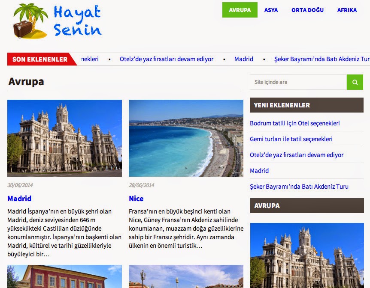Open the Asya menu item
370x288 pixels.
pyautogui.click(x=271, y=10)
